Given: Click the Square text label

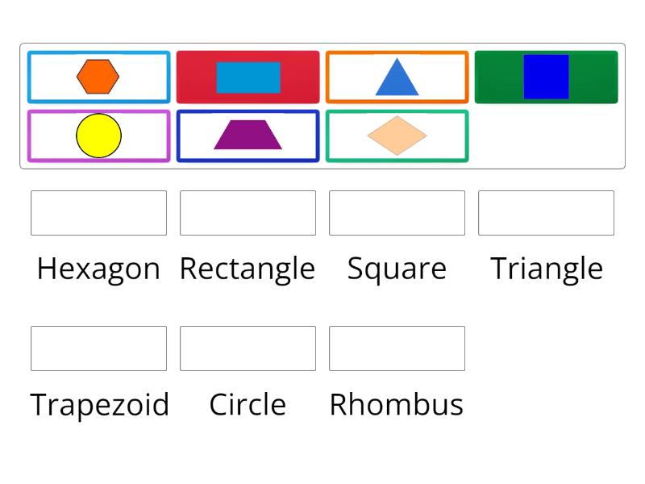Looking at the screenshot, I should [x=397, y=269].
